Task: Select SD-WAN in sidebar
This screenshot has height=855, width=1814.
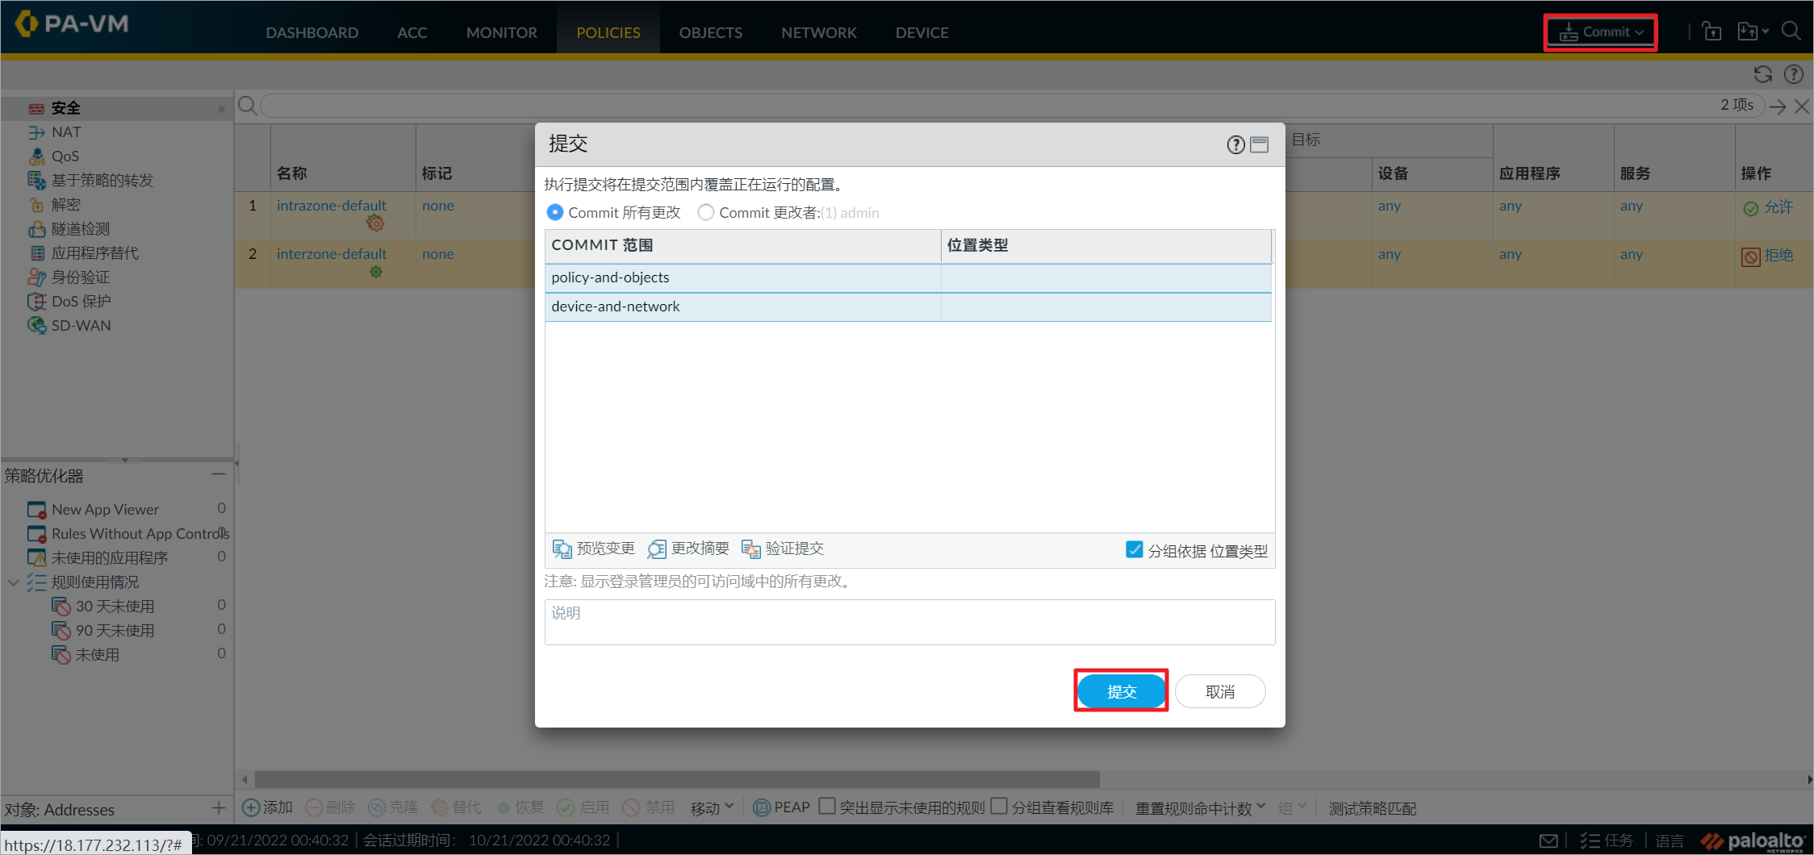Action: [x=81, y=326]
